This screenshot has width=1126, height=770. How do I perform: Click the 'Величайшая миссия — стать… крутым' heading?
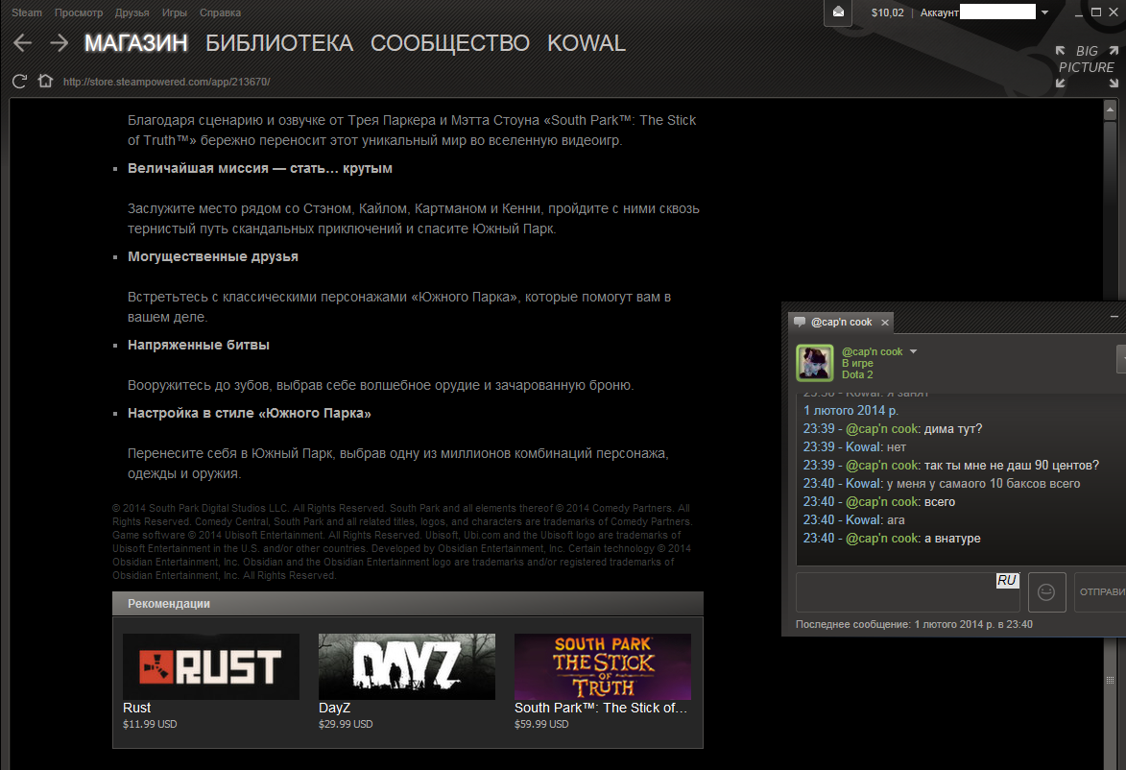pyautogui.click(x=260, y=168)
